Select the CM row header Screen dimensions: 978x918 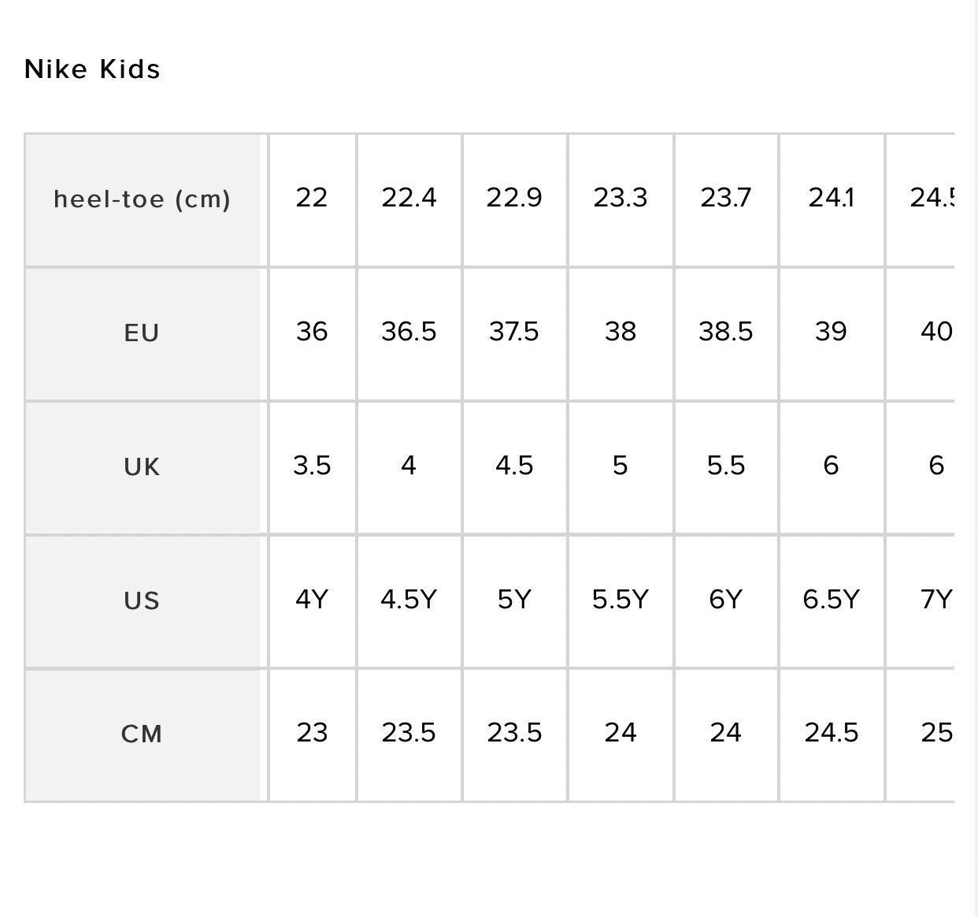click(x=143, y=736)
